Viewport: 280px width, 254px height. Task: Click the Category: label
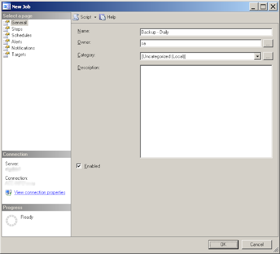pyautogui.click(x=86, y=55)
